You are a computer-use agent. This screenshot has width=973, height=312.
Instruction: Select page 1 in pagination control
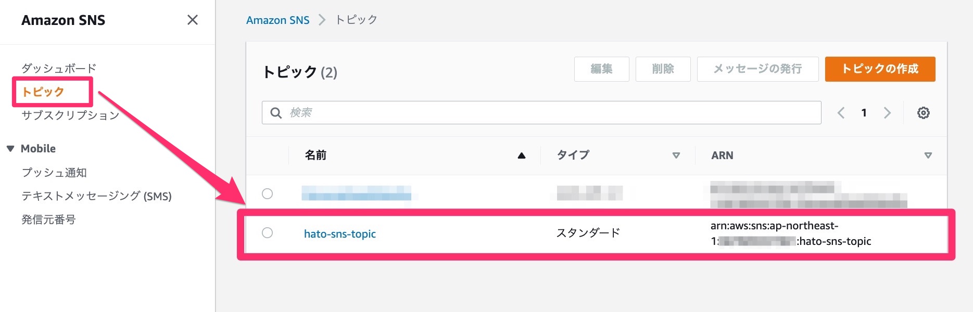click(x=864, y=112)
